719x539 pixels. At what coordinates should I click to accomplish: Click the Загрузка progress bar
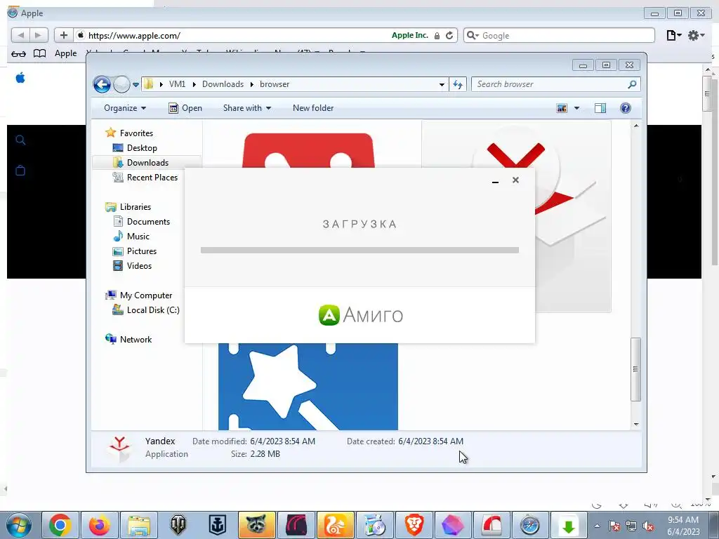click(x=359, y=251)
